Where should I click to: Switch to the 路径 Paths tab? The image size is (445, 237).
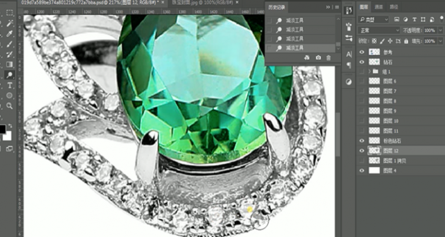[394, 7]
